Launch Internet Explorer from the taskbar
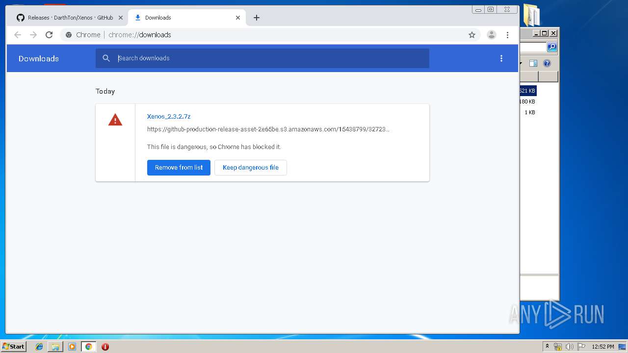The width and height of the screenshot is (628, 353). coord(39,347)
